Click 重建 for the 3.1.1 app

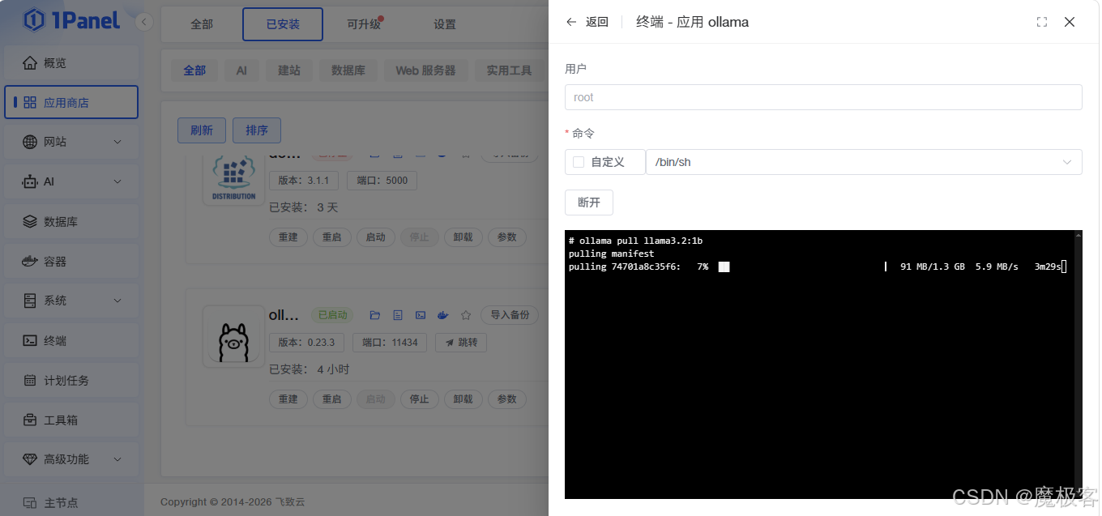tap(288, 237)
